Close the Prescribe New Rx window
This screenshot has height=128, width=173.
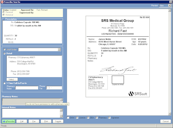pyautogui.click(x=170, y=2)
